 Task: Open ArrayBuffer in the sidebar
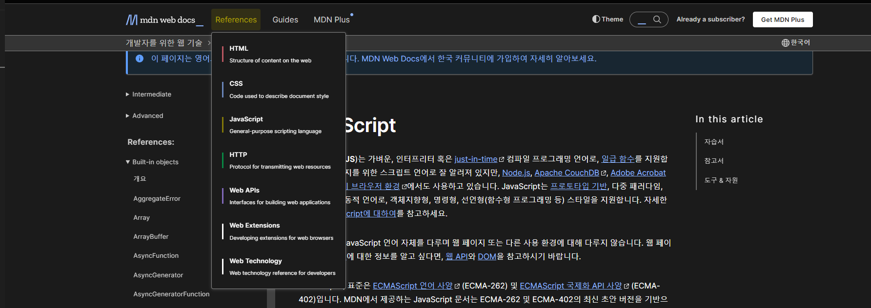click(x=151, y=237)
